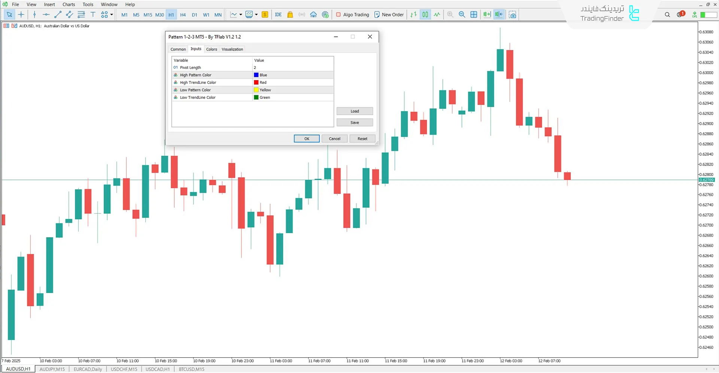The width and height of the screenshot is (719, 373).
Task: Reset the Pattern 1-2-3 inputs
Action: (362, 139)
